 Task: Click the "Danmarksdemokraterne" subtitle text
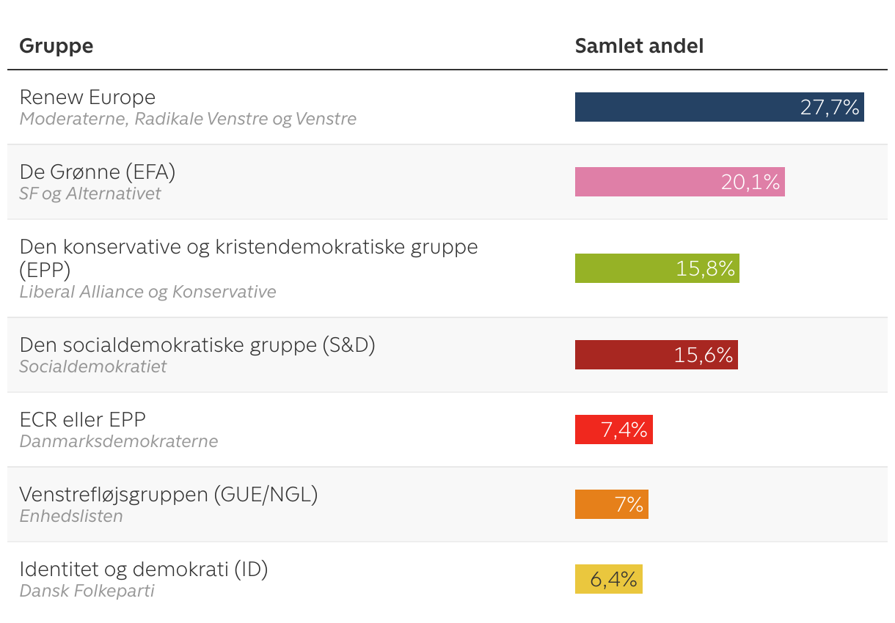tap(119, 441)
